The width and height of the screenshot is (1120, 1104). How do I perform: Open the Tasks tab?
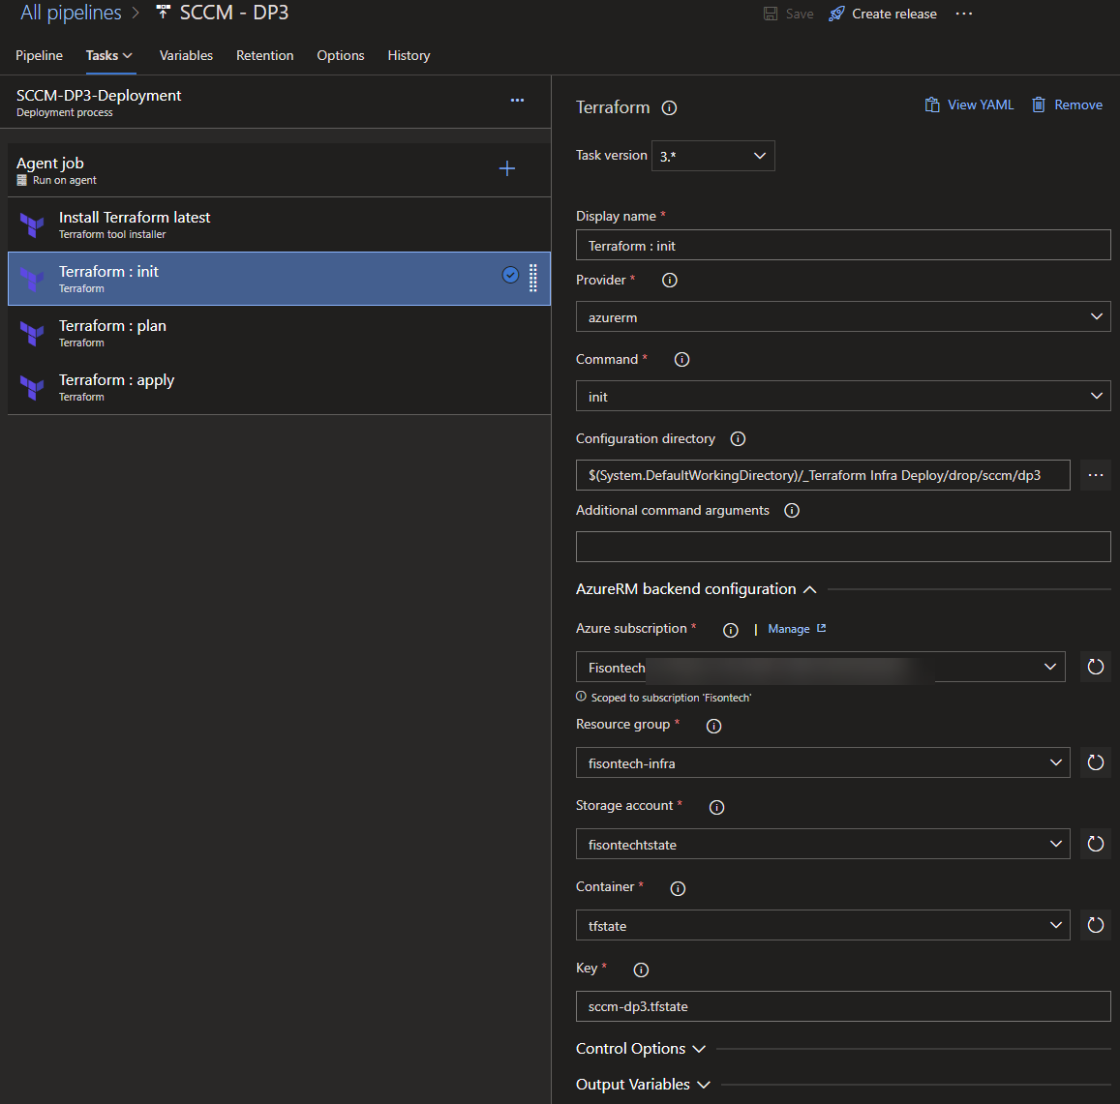(x=109, y=56)
